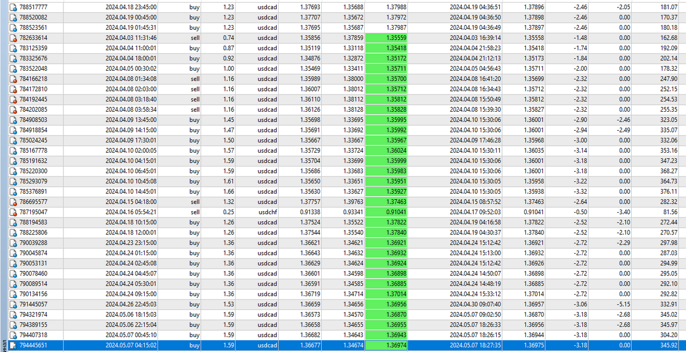Select the icon beside order 785376891
The image size is (686, 352).
pos(13,191)
